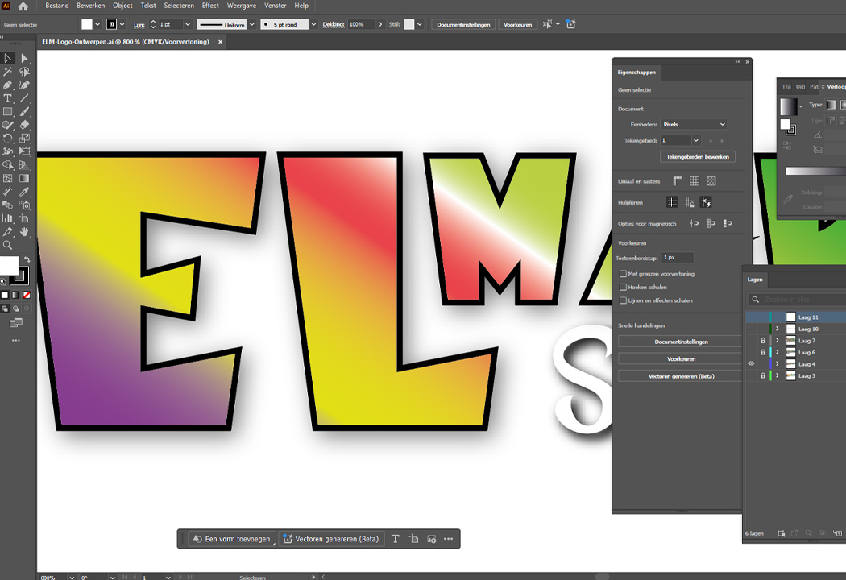
Task: Select the Hand tool
Action: tap(25, 232)
